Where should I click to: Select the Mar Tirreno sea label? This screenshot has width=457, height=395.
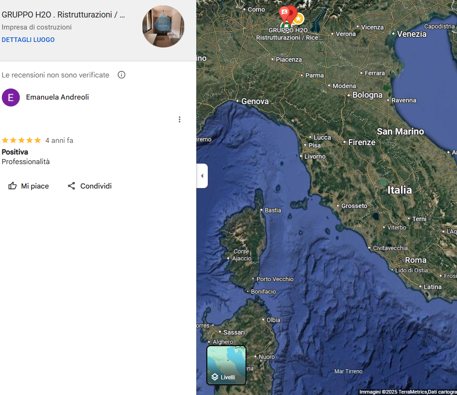(348, 371)
